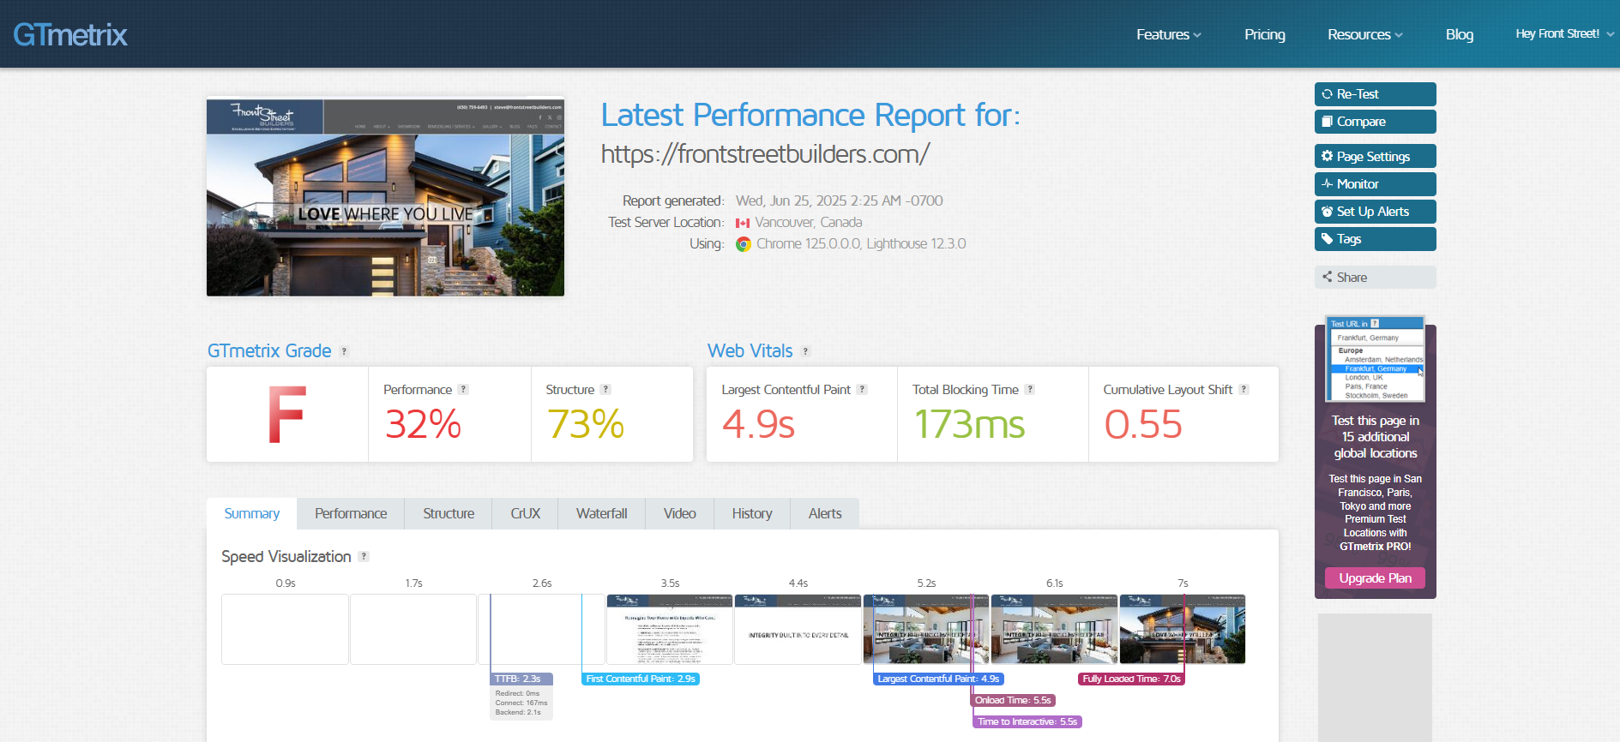Open the Features dropdown menu

1169,34
